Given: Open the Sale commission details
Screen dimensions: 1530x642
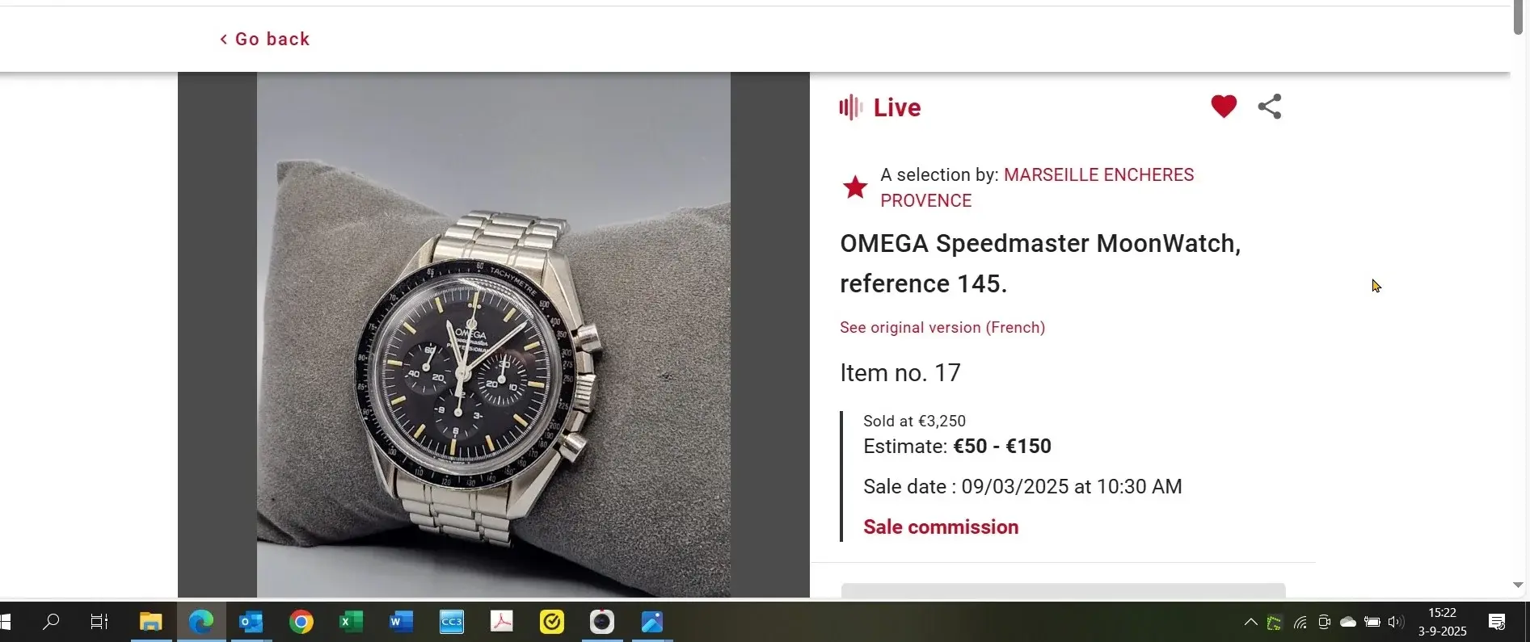Looking at the screenshot, I should [x=941, y=527].
